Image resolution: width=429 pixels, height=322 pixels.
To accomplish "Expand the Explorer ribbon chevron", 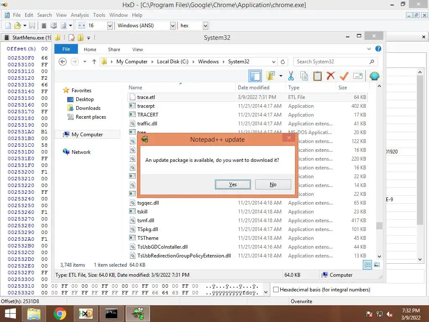I will tap(369, 49).
